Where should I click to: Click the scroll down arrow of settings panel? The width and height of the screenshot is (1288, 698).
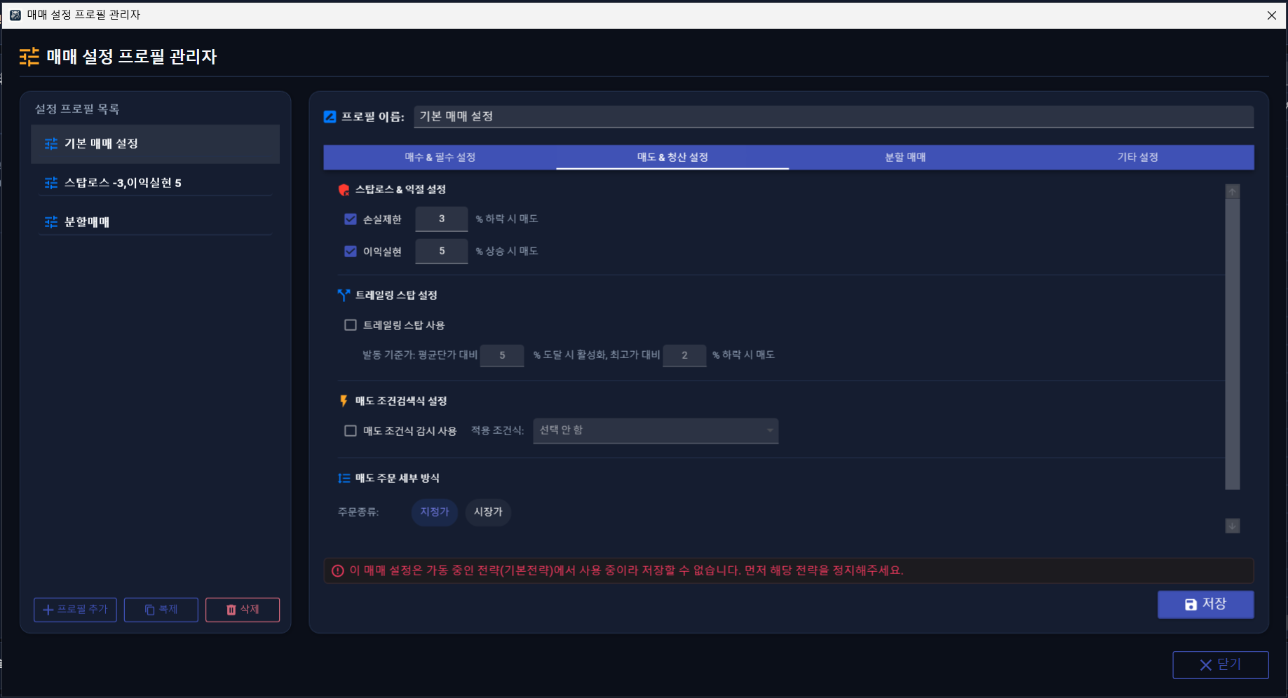(x=1233, y=526)
